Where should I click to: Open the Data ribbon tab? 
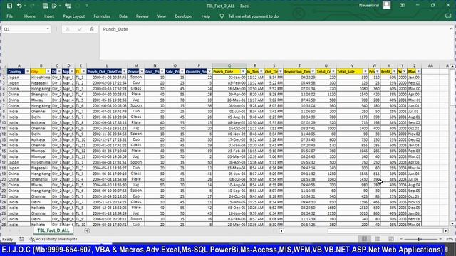[123, 16]
